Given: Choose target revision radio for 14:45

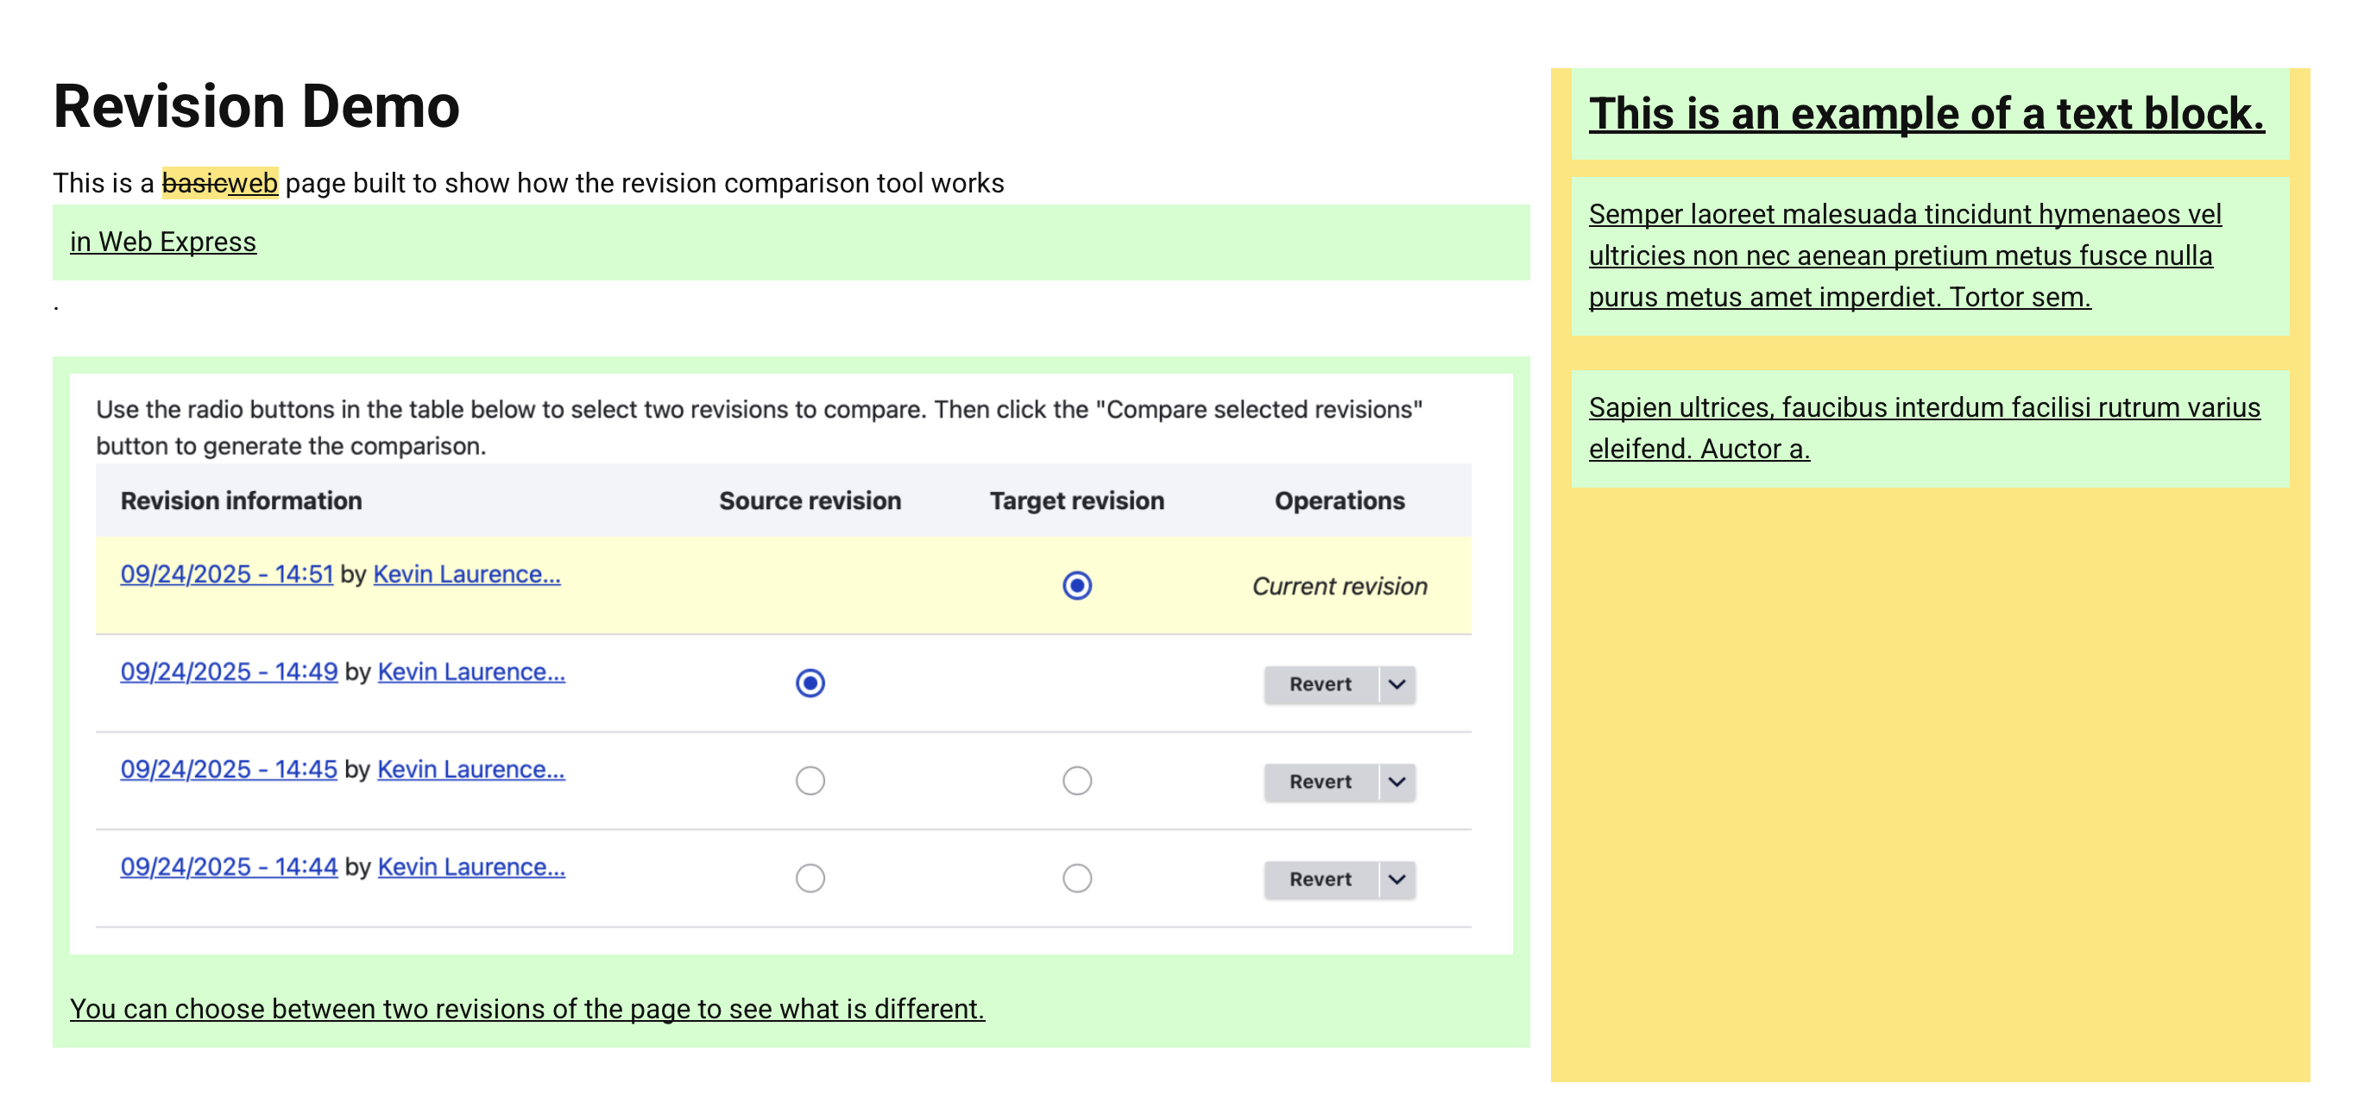Looking at the screenshot, I should coord(1076,781).
